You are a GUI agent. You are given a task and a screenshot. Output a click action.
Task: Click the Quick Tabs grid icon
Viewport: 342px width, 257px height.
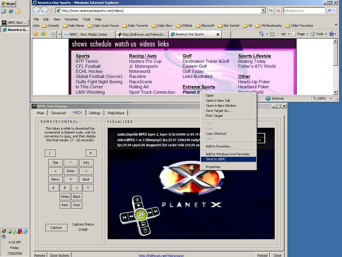click(x=53, y=34)
